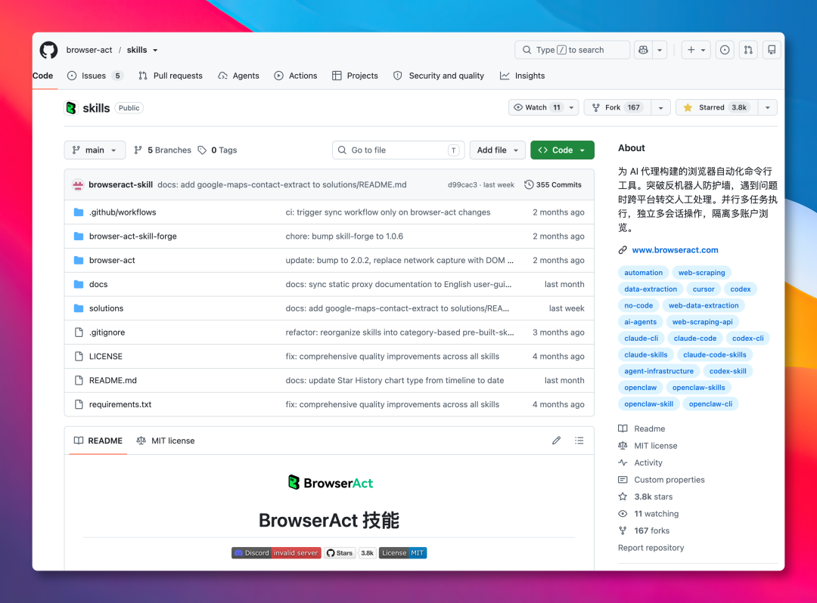Open the README outline list icon
The height and width of the screenshot is (603, 817).
click(x=579, y=441)
